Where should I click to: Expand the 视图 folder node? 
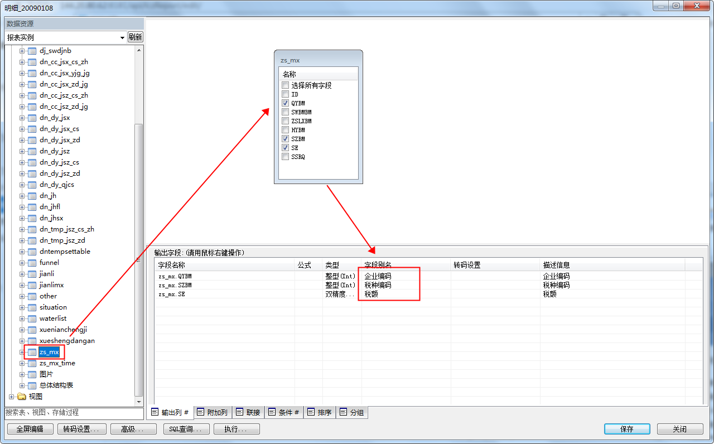11,397
